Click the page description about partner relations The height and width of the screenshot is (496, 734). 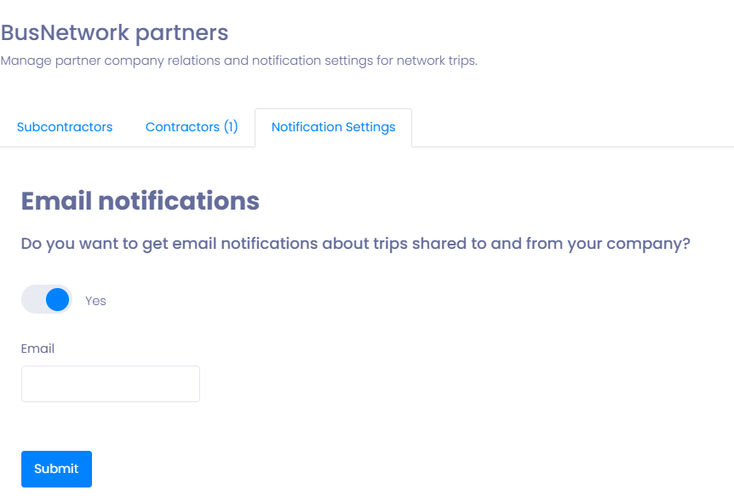click(238, 61)
